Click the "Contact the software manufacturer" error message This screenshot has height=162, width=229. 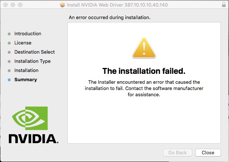click(144, 88)
